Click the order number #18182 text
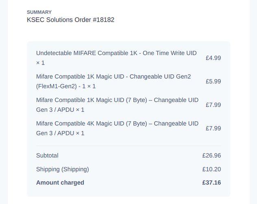Viewport: 257px width, 204px height. coord(104,20)
